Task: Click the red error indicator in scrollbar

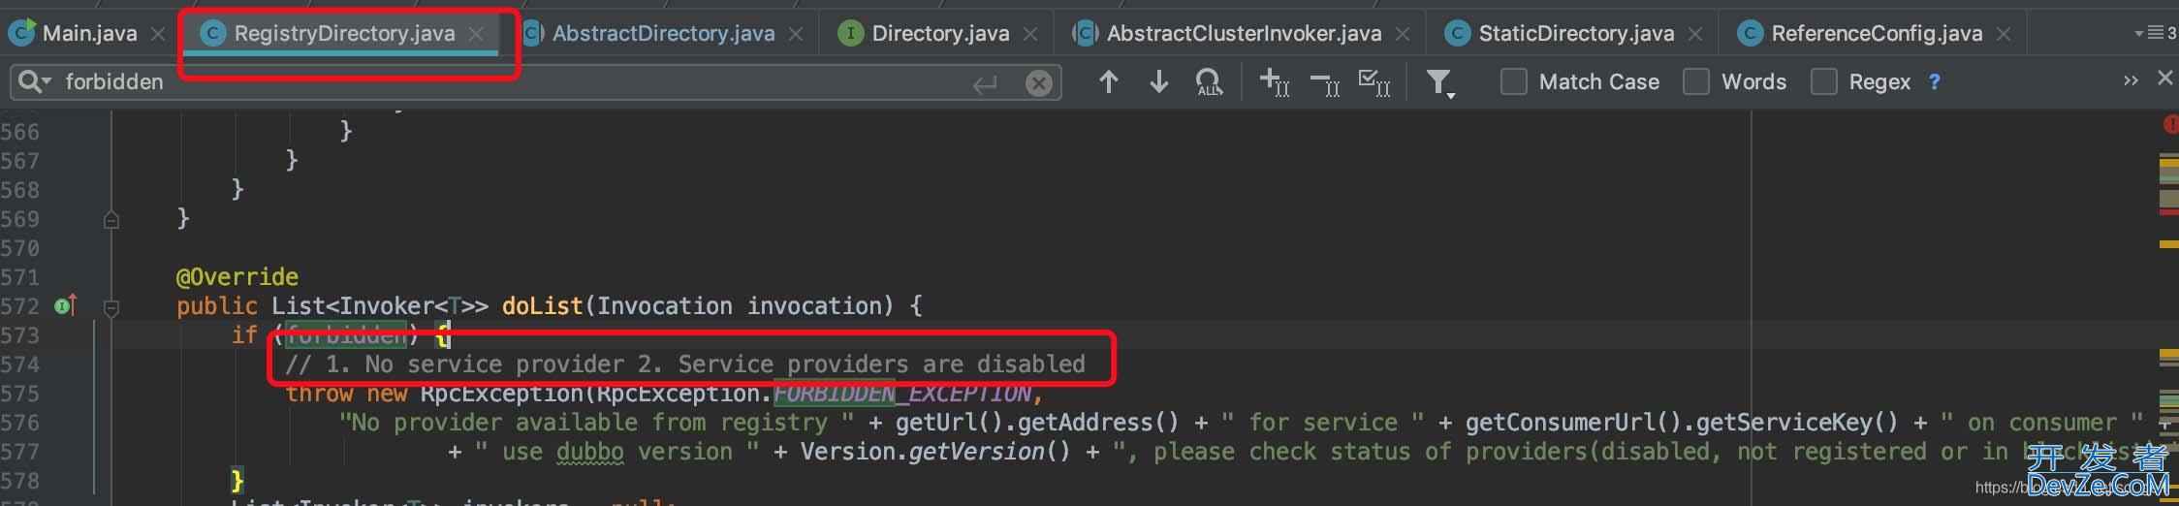Action: point(2169,124)
